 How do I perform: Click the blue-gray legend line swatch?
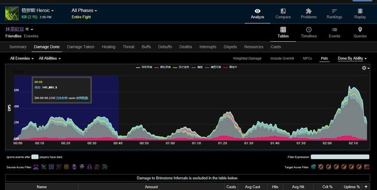[x=194, y=67]
